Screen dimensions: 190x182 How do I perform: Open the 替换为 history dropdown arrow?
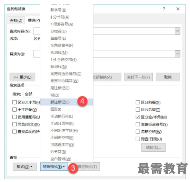pyautogui.click(x=177, y=54)
